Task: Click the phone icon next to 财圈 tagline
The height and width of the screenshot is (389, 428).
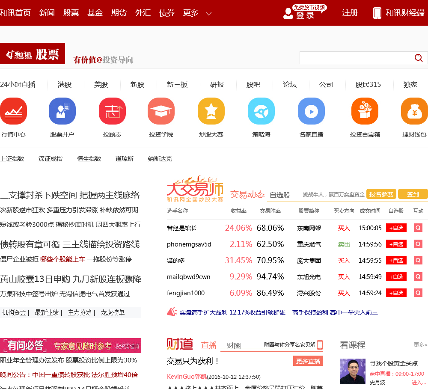Action: click(x=320, y=345)
